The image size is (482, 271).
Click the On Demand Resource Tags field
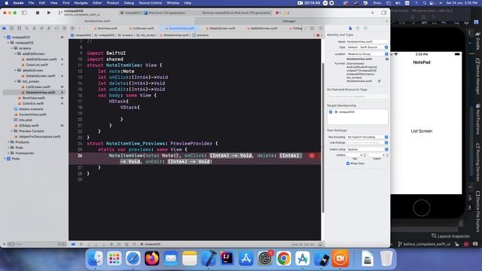358,96
